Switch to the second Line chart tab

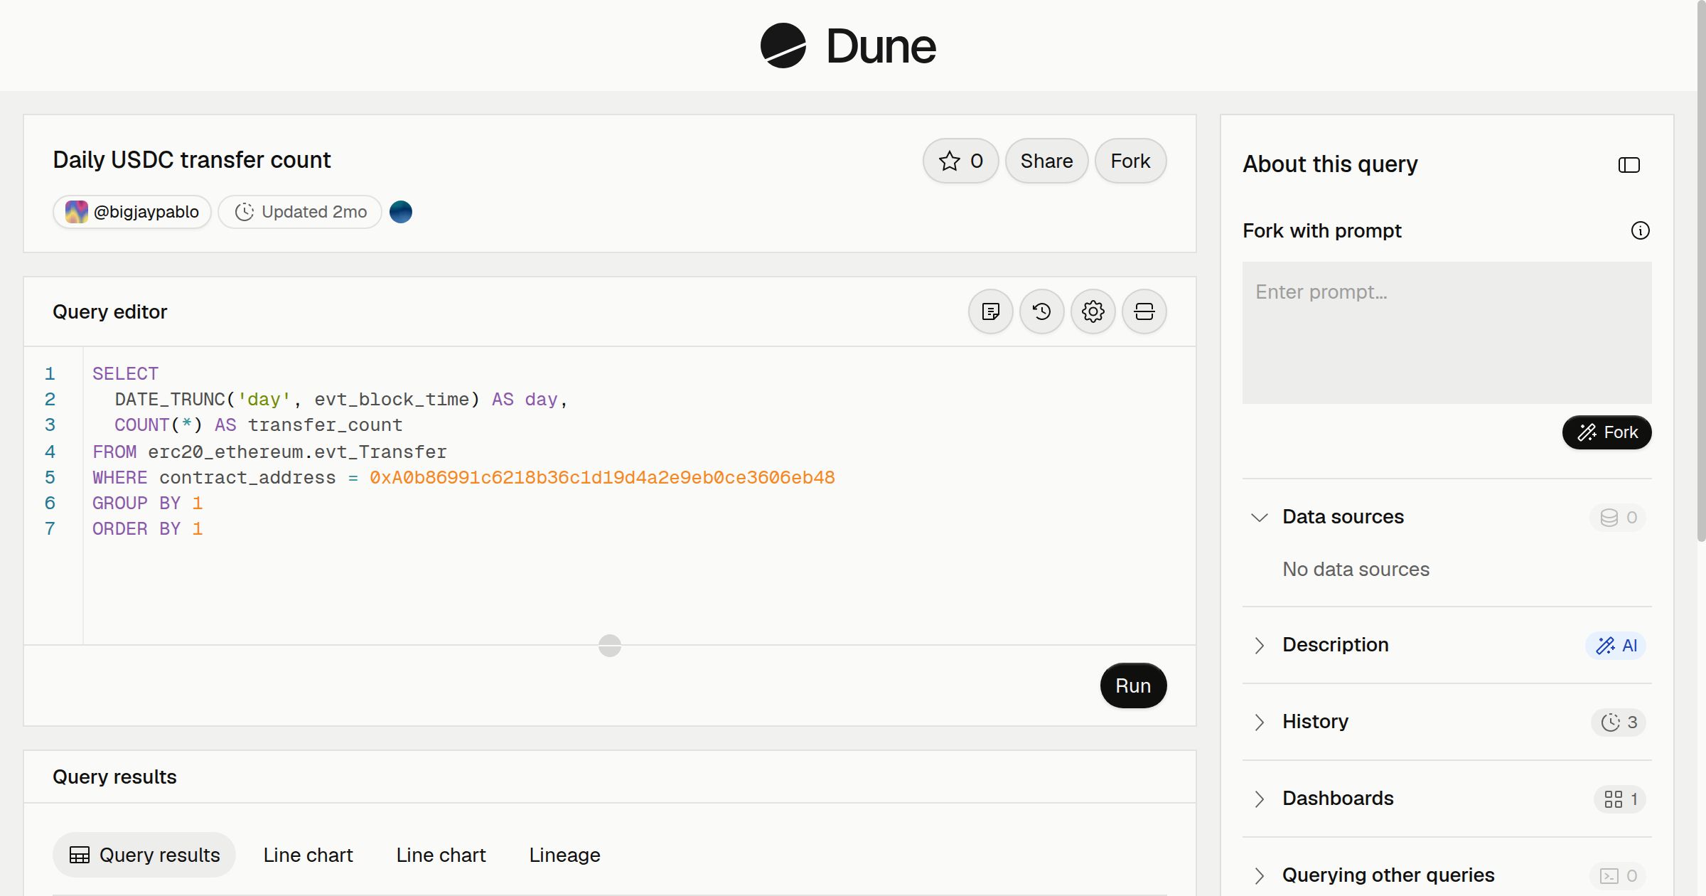click(x=441, y=855)
